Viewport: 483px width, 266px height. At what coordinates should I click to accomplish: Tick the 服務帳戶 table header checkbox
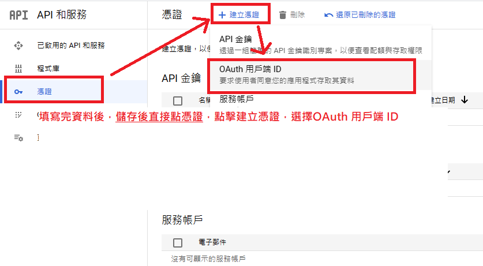coord(178,242)
